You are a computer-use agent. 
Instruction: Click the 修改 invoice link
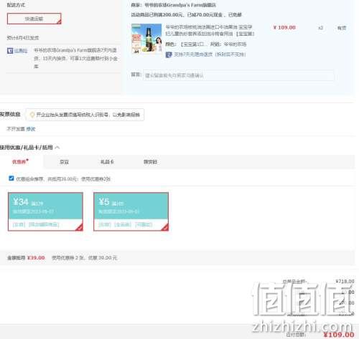31,129
